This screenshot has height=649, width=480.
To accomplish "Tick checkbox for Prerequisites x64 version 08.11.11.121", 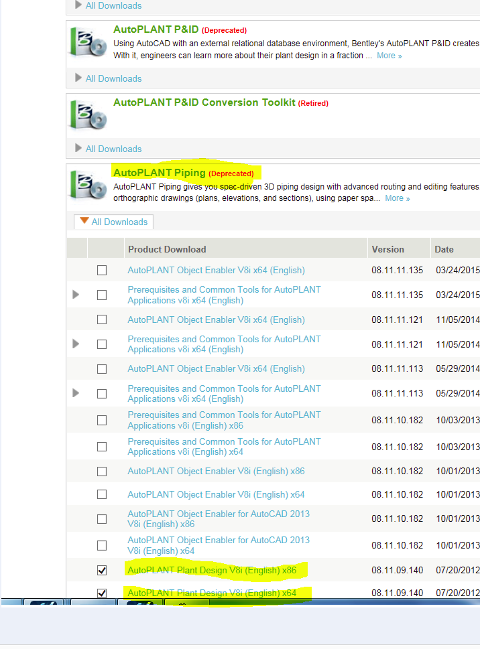I will click(x=102, y=344).
